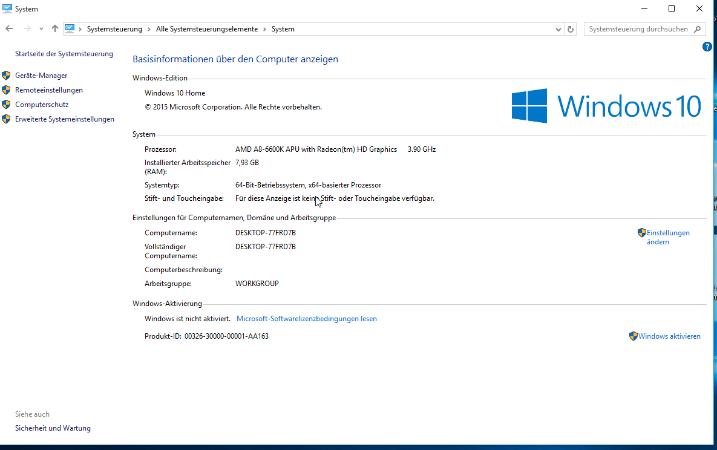This screenshot has width=717, height=450.
Task: Click the 3.90 GHz value
Action: click(422, 149)
